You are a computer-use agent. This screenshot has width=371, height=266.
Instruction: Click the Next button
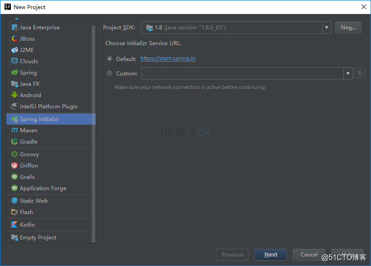[270, 255]
